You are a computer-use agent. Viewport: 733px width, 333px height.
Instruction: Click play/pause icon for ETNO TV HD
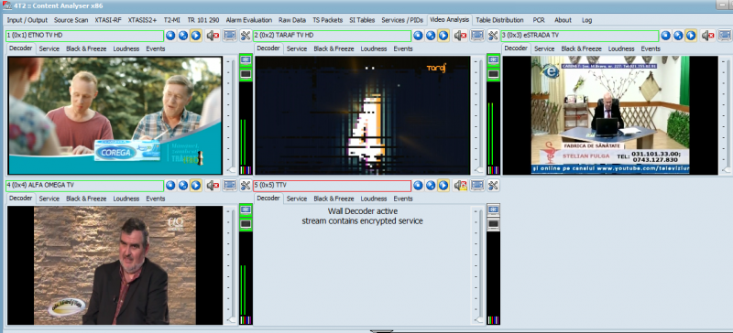pyautogui.click(x=183, y=36)
